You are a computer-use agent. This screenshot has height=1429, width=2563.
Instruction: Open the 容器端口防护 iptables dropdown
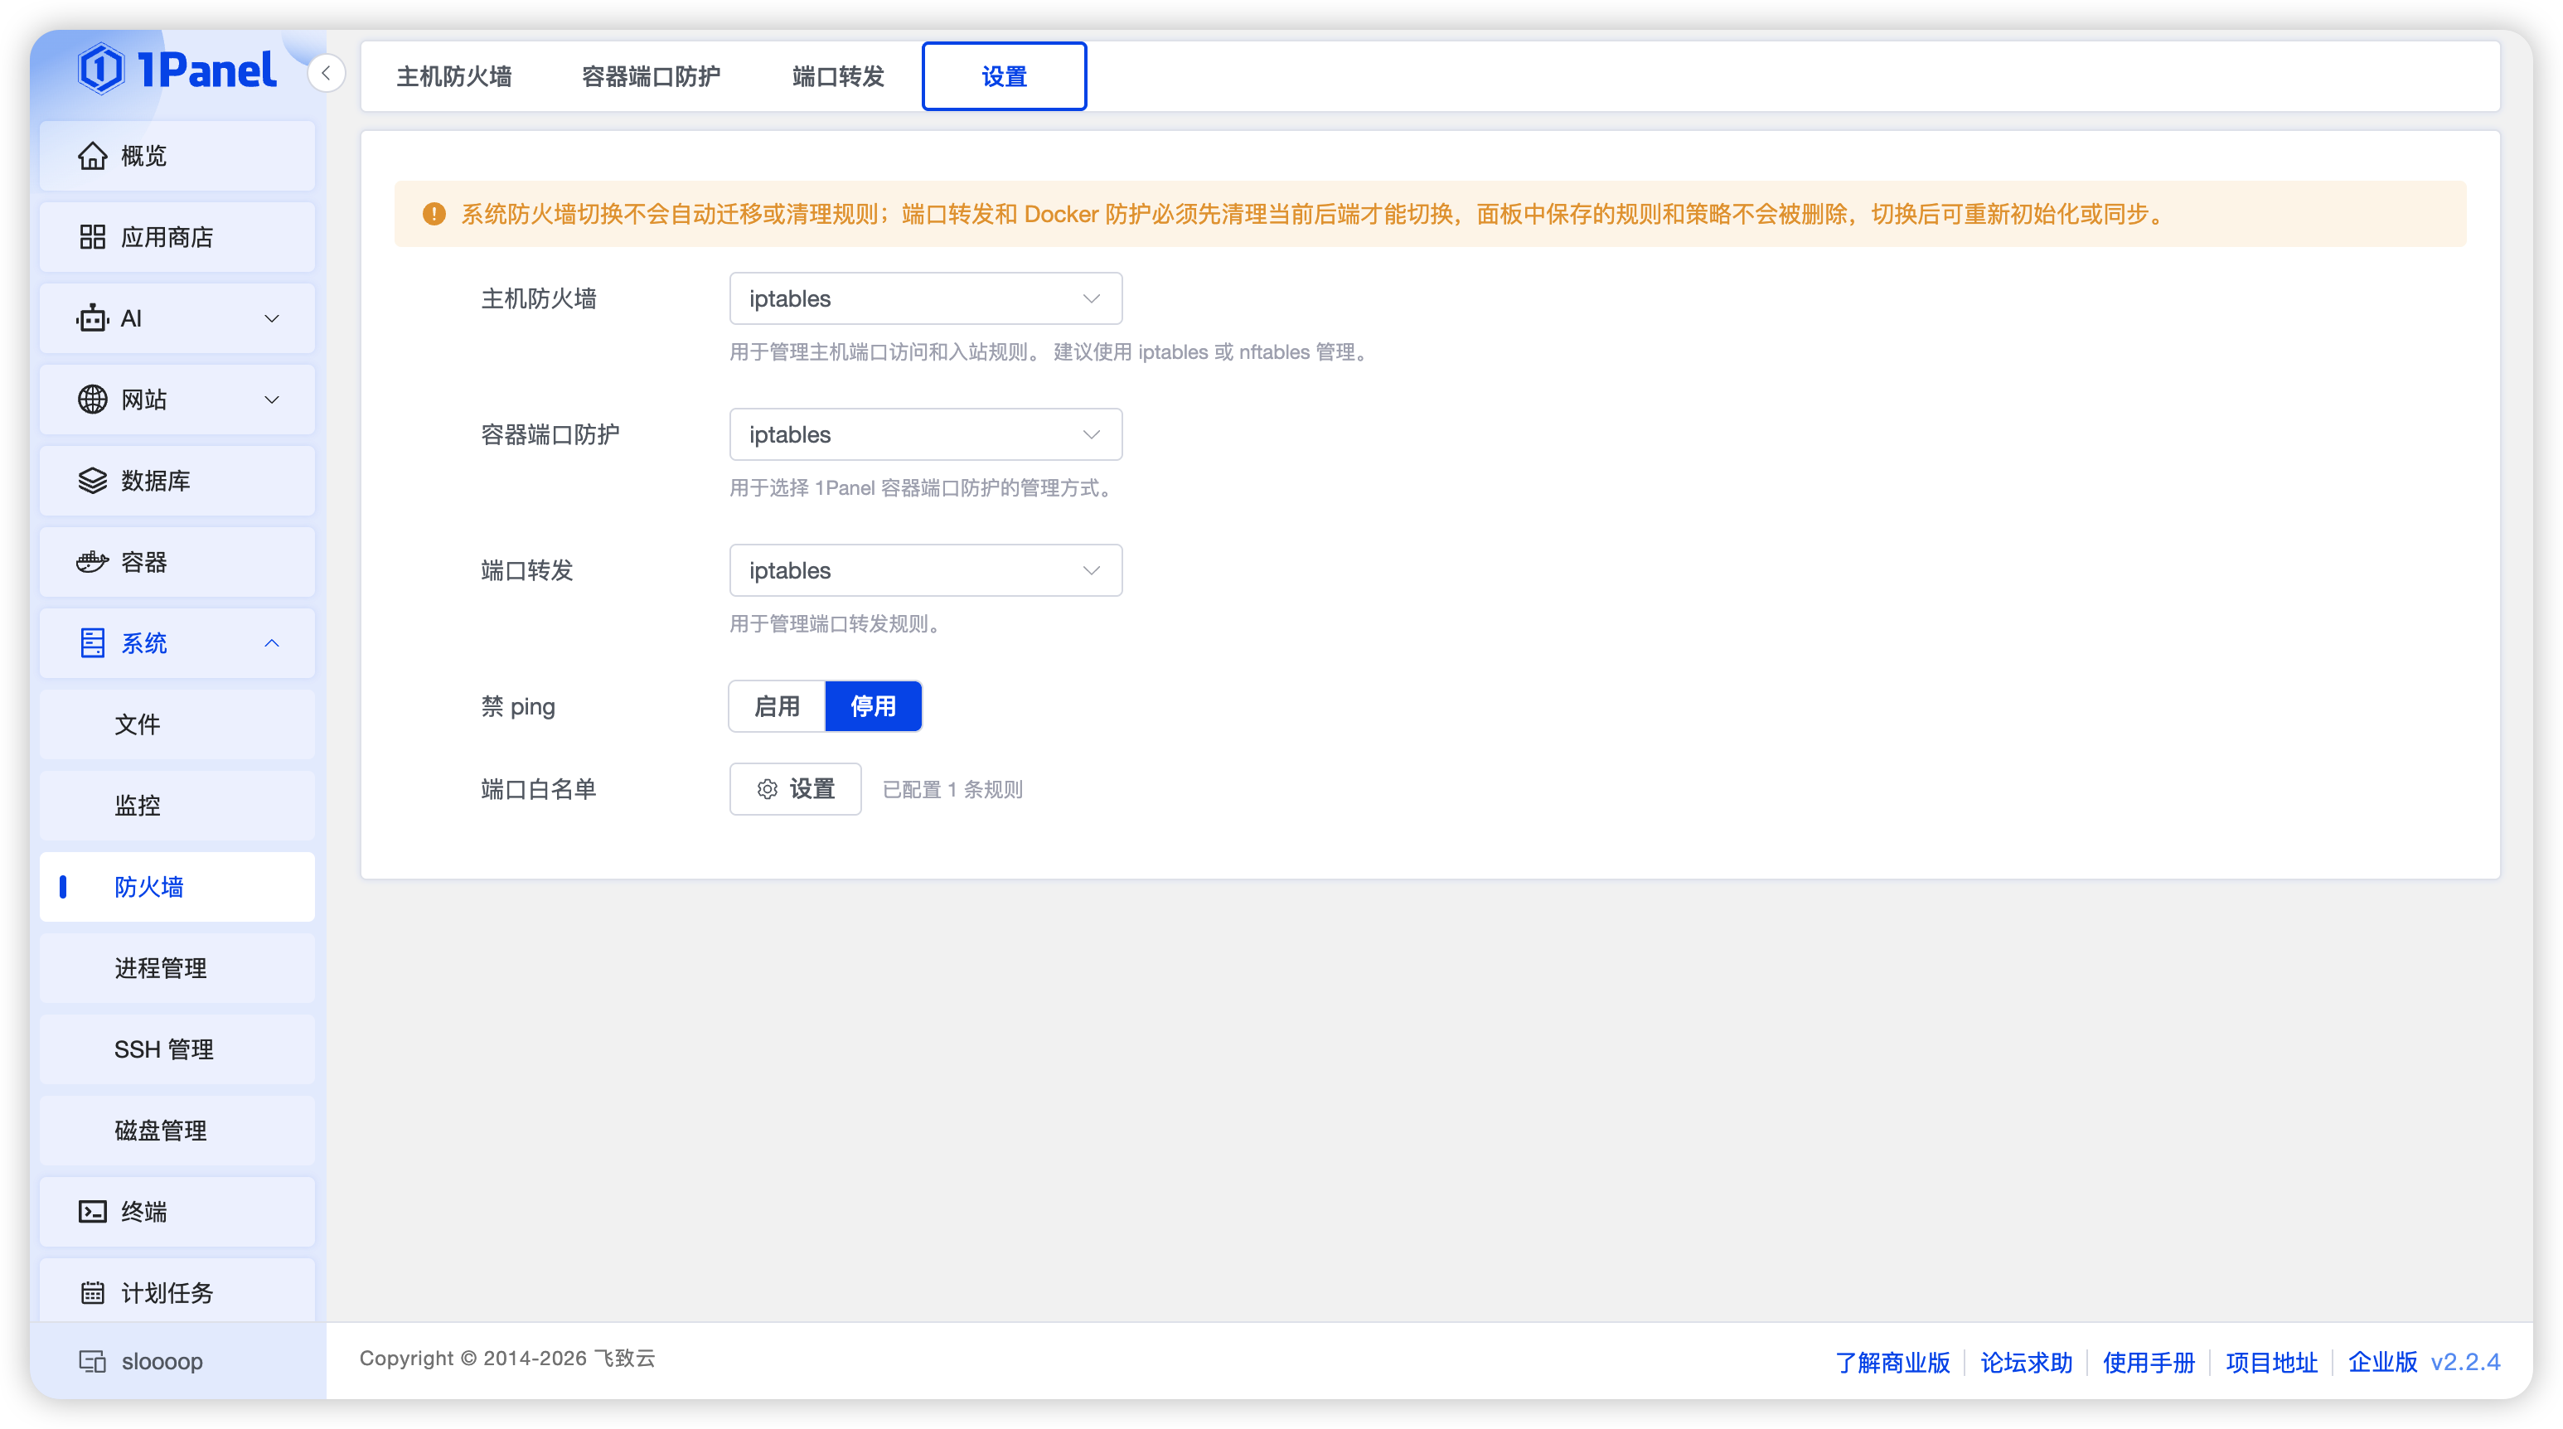(925, 435)
